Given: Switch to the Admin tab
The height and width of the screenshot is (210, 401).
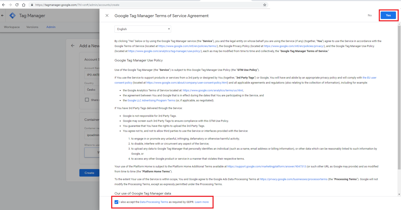Looking at the screenshot, I should (x=51, y=27).
